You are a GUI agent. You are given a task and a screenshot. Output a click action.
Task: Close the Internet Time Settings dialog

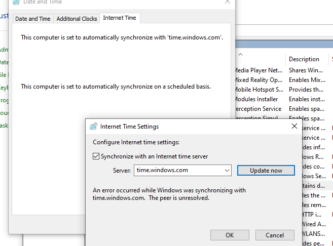click(294, 126)
